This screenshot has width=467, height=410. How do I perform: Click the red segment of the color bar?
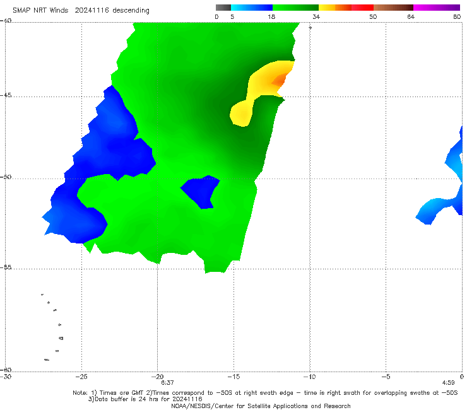click(362, 8)
